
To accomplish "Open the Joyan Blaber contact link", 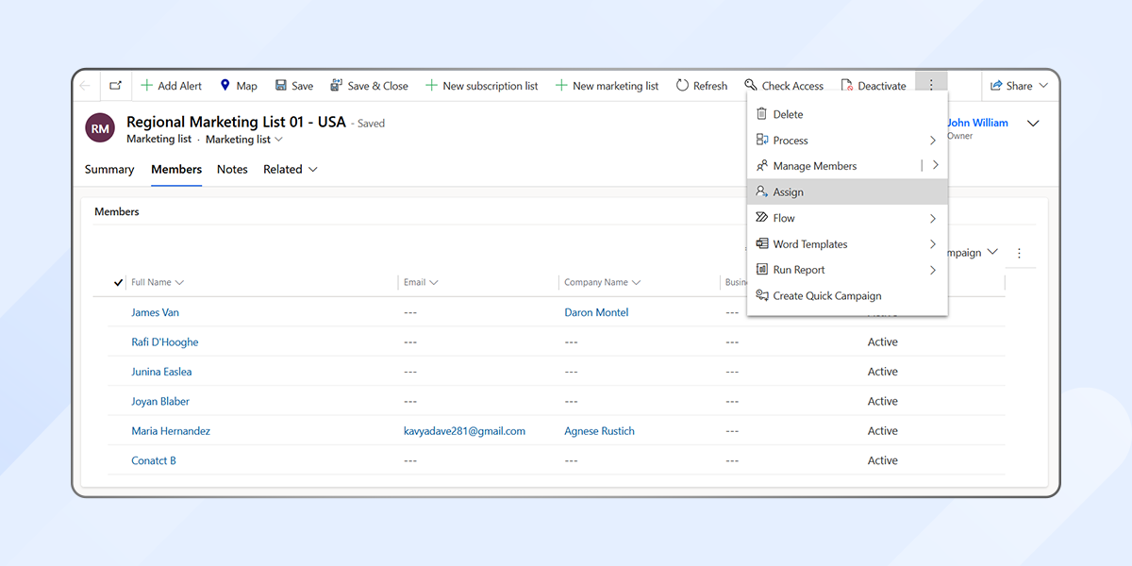I will point(160,401).
